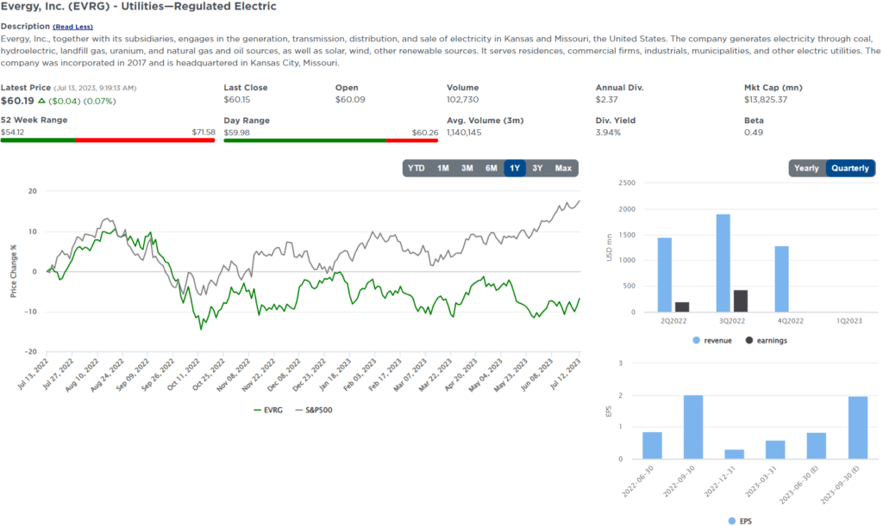Select the 6M time range
The height and width of the screenshot is (526, 883).
491,168
